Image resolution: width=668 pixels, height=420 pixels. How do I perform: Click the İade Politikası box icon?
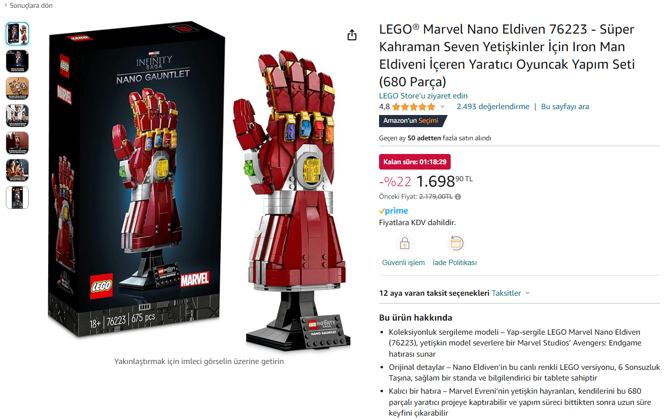(x=455, y=243)
